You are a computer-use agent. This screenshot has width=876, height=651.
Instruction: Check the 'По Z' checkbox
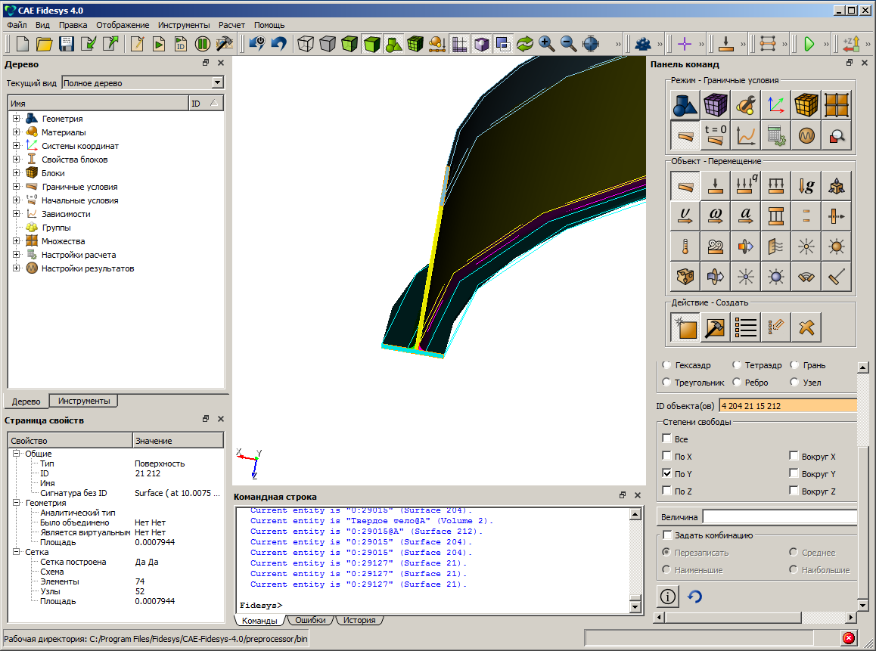666,490
